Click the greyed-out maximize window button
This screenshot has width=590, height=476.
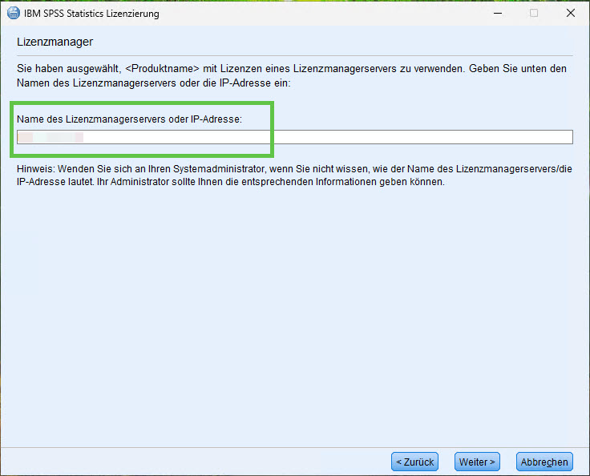533,13
